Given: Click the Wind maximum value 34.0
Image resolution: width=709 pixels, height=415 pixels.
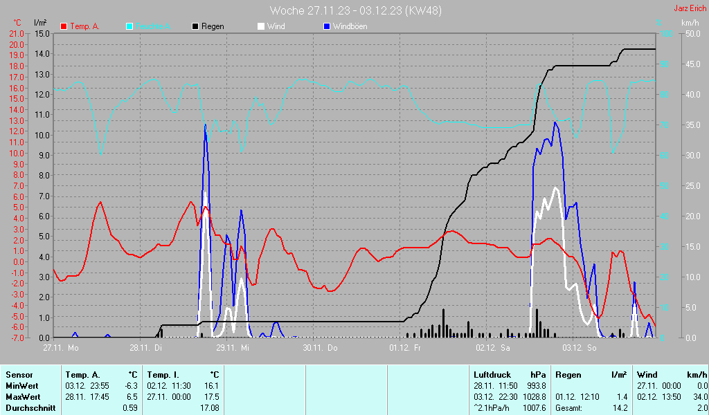Looking at the screenshot, I should [699, 397].
